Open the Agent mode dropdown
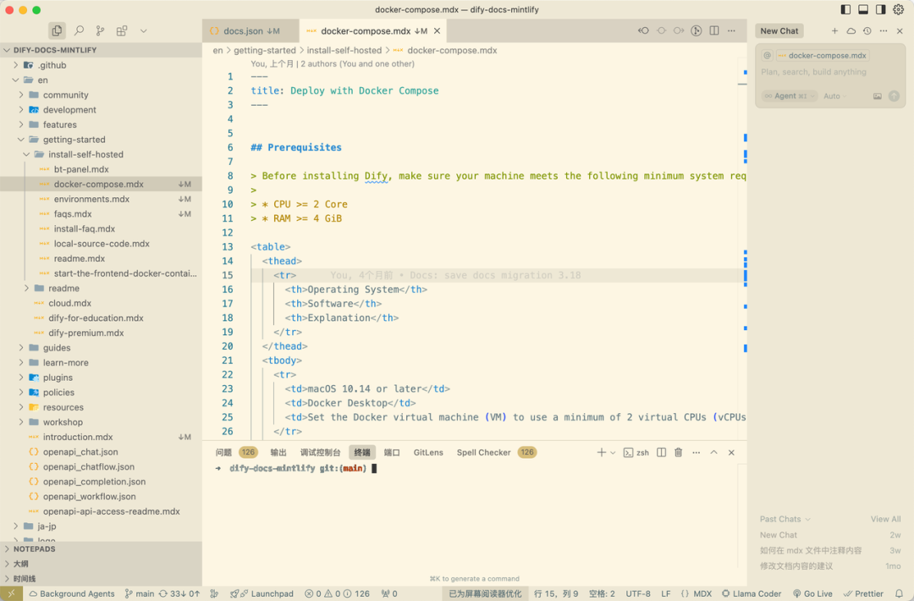The height and width of the screenshot is (601, 914). click(x=789, y=96)
